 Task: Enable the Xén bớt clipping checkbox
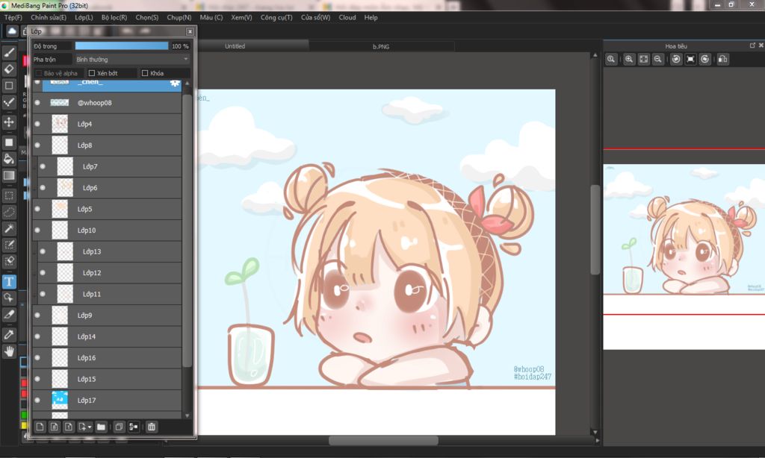pos(92,73)
